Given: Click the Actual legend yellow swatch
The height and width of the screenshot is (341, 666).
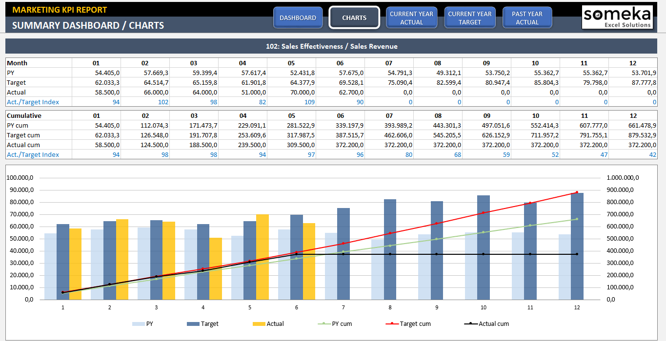Looking at the screenshot, I should click(x=259, y=323).
